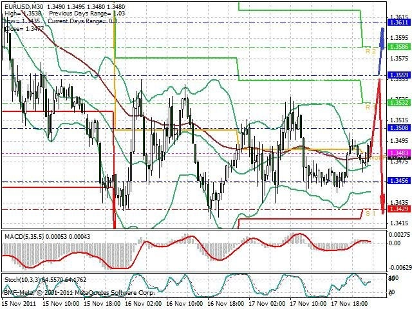
Task: Click the S 1 support label
Action: (371, 213)
